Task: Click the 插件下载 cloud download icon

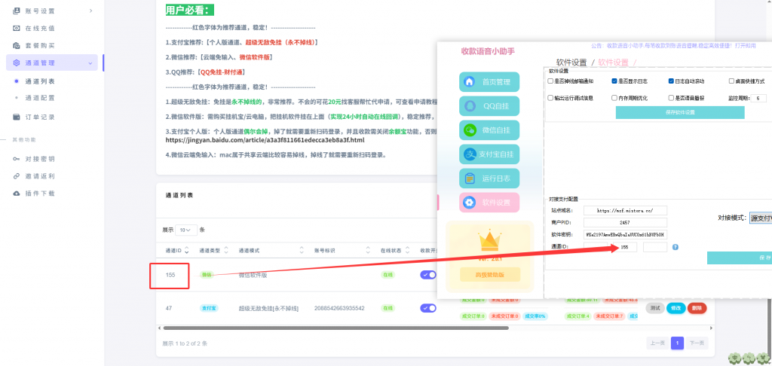Action: click(17, 194)
